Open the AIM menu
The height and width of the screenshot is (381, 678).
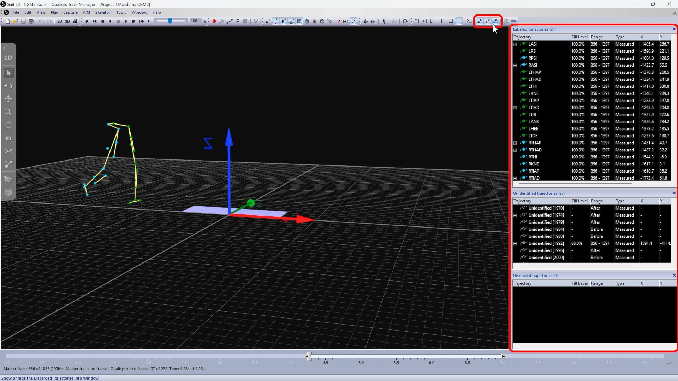click(x=87, y=12)
